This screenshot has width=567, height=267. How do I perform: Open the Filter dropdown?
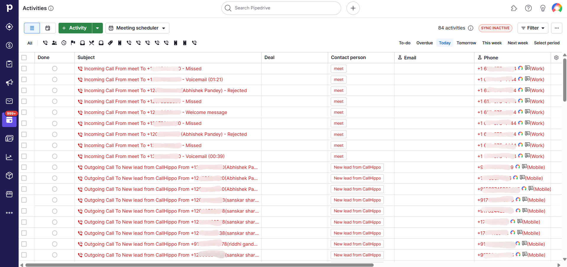(x=533, y=28)
